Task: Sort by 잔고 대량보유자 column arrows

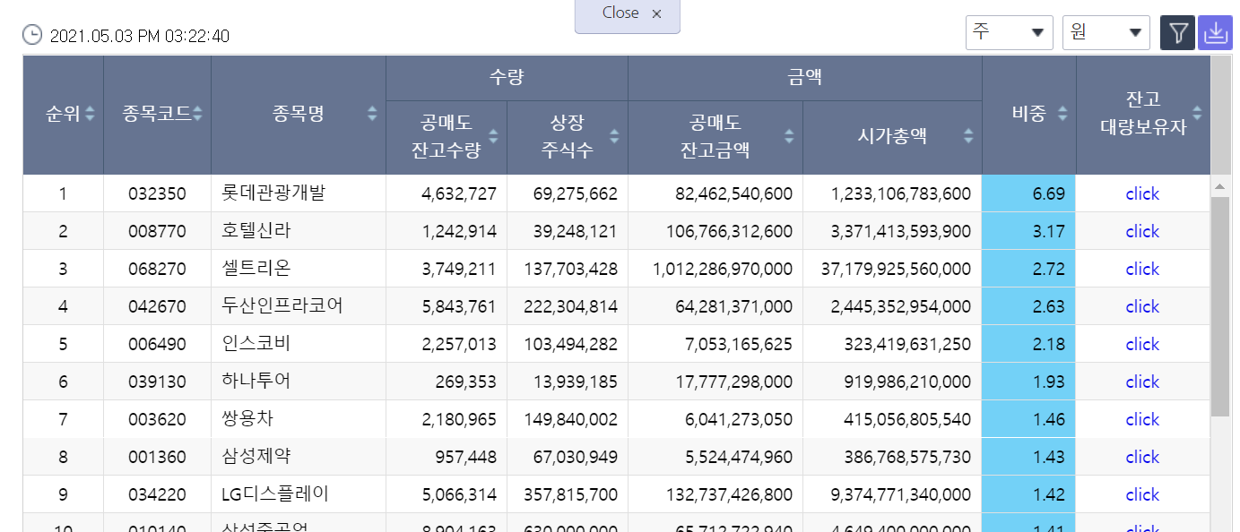Action: tap(1197, 114)
